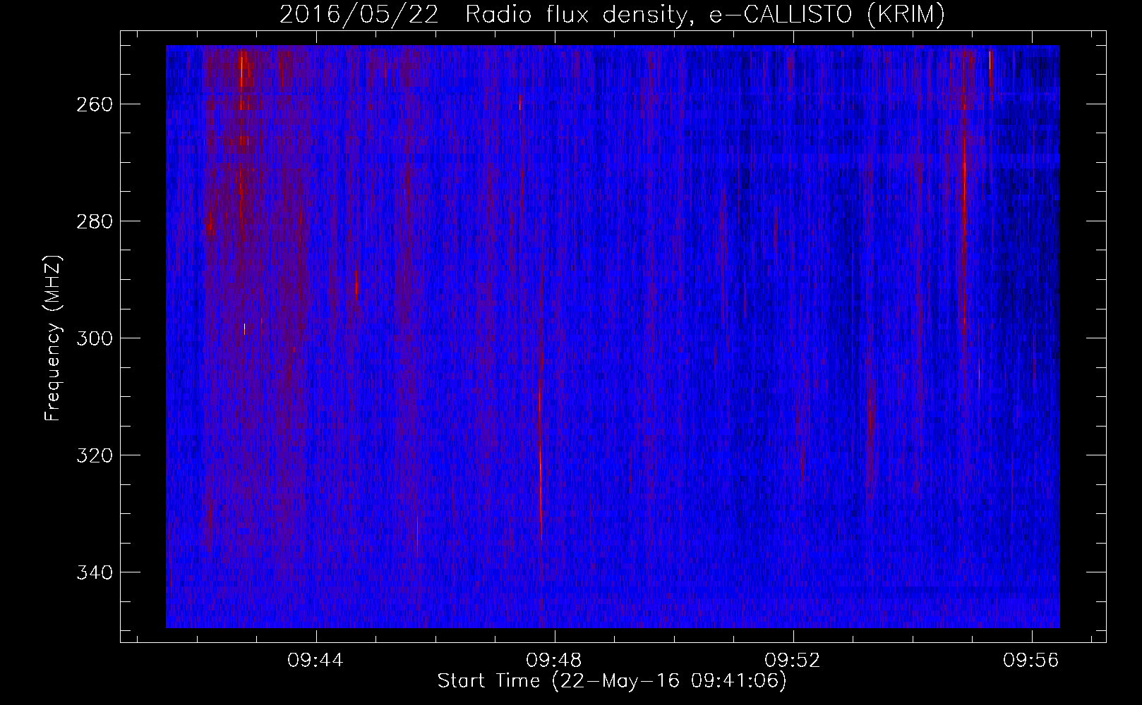Click the 09:56 time tick label

pyautogui.click(x=1031, y=661)
